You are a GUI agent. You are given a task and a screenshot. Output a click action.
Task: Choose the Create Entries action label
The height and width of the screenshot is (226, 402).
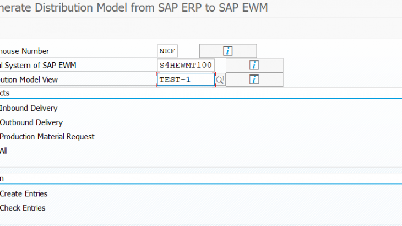click(24, 193)
